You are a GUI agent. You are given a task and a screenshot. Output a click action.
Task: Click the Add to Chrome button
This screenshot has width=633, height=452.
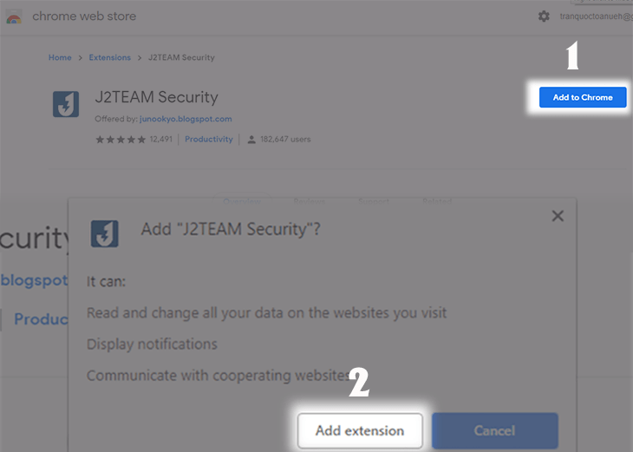[583, 97]
